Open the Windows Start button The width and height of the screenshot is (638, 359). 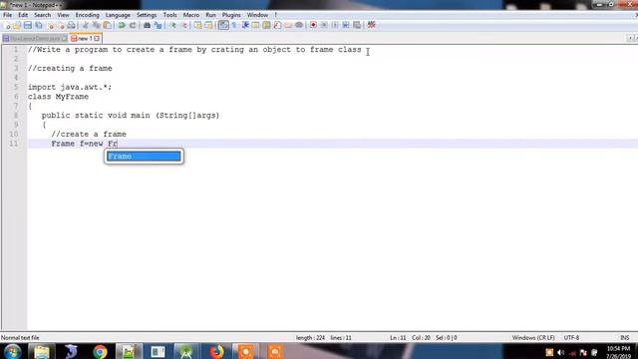coord(12,351)
